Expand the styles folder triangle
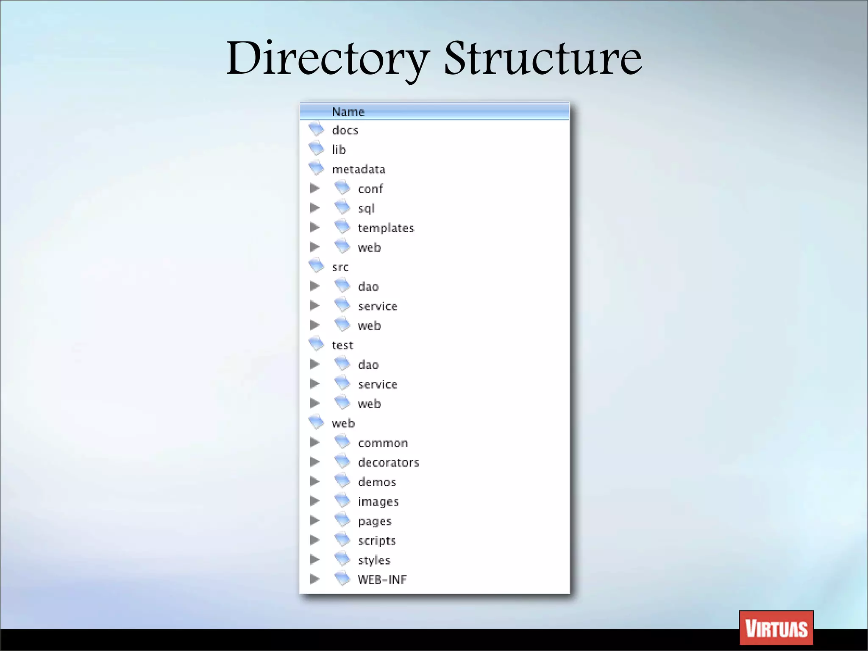 tap(314, 559)
